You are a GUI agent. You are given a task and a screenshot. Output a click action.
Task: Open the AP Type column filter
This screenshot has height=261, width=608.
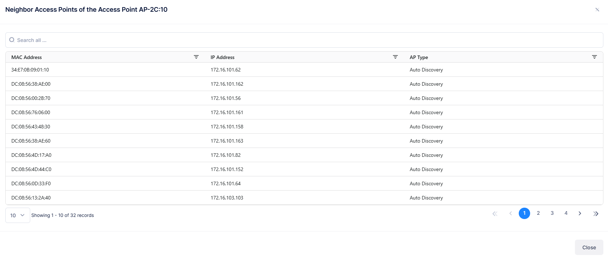tap(594, 57)
